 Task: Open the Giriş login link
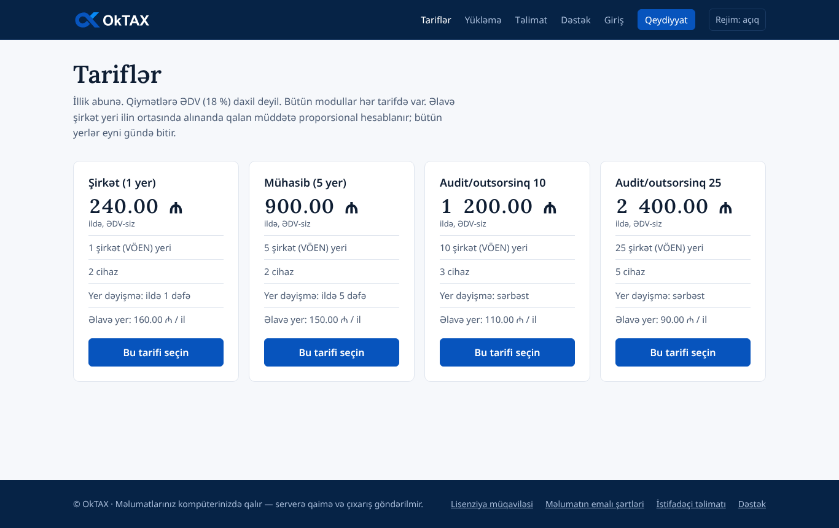pyautogui.click(x=614, y=20)
